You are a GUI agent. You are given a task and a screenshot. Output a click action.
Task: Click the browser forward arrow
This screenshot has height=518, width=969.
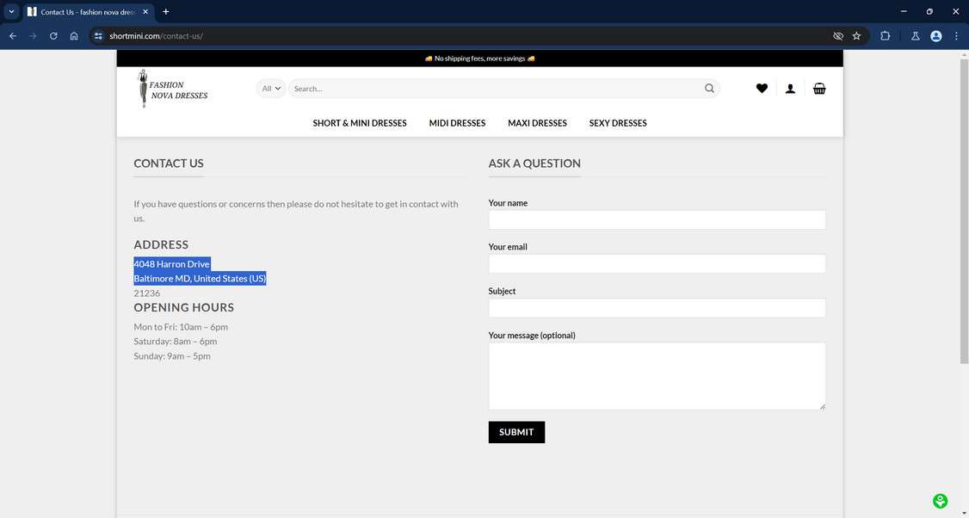coord(33,36)
